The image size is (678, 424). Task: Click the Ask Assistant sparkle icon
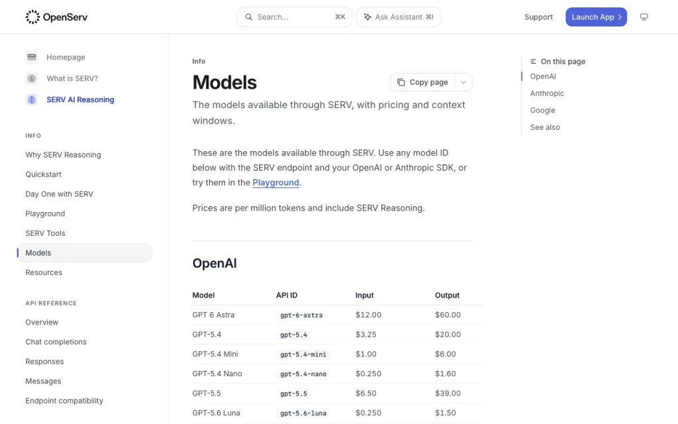[367, 17]
